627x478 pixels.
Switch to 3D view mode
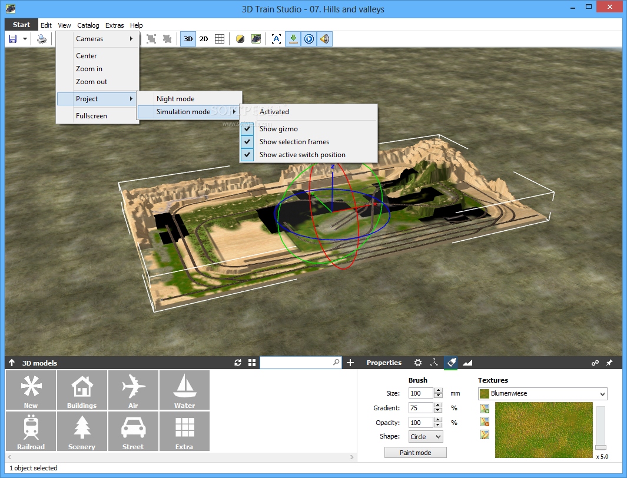pos(188,39)
